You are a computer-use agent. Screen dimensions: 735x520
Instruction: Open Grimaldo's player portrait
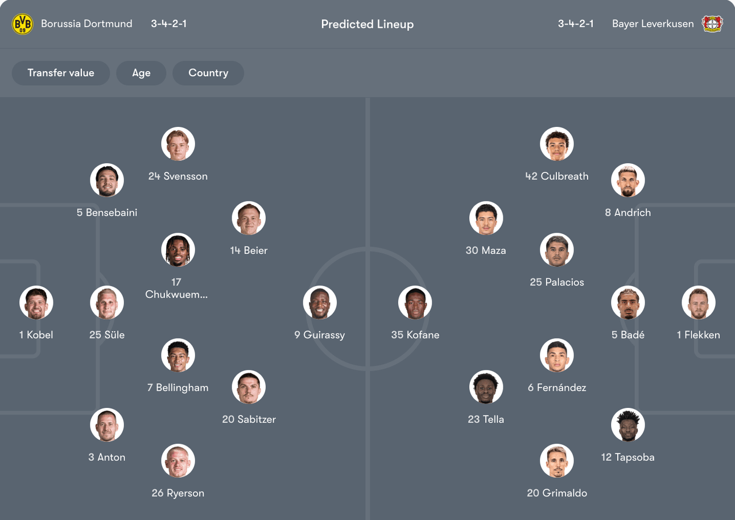pos(557,461)
